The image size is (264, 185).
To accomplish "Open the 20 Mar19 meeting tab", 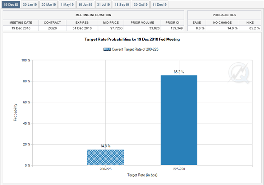I will (49, 5).
